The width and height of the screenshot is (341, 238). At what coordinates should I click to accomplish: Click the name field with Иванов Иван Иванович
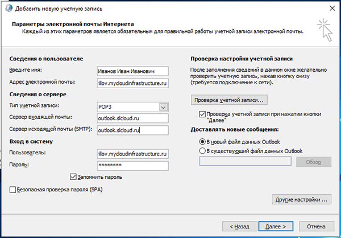pyautogui.click(x=132, y=71)
